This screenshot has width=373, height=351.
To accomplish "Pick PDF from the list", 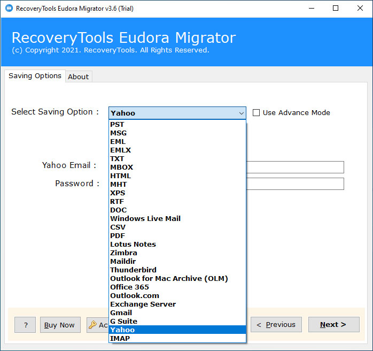I will point(177,236).
